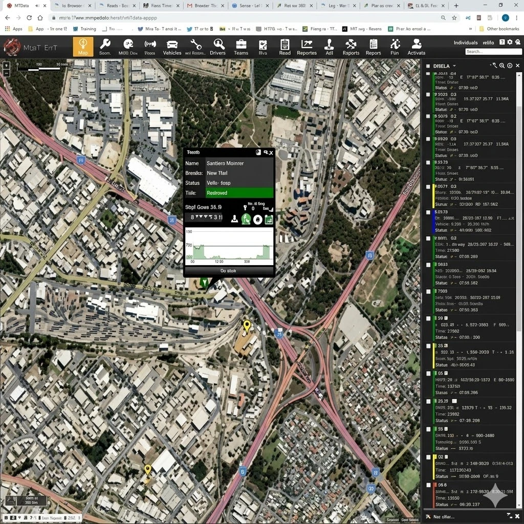Bookmark this page with the star icon

pyautogui.click(x=454, y=18)
